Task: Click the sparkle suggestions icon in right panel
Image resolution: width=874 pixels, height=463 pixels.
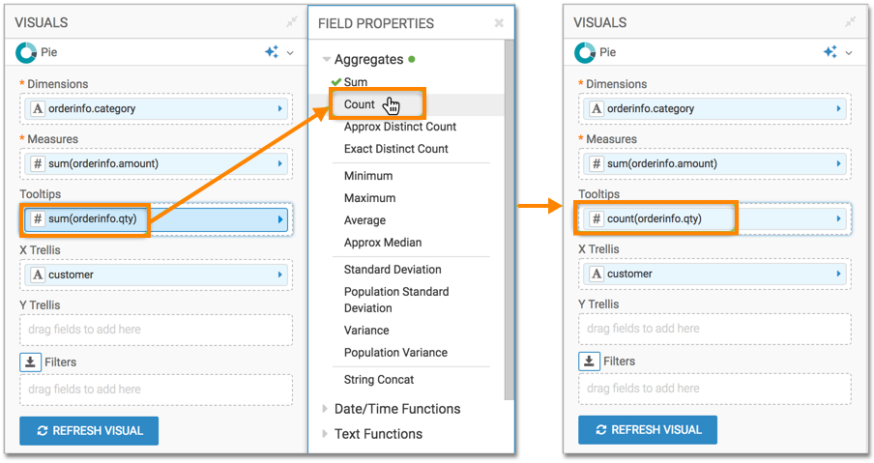Action: click(x=830, y=52)
